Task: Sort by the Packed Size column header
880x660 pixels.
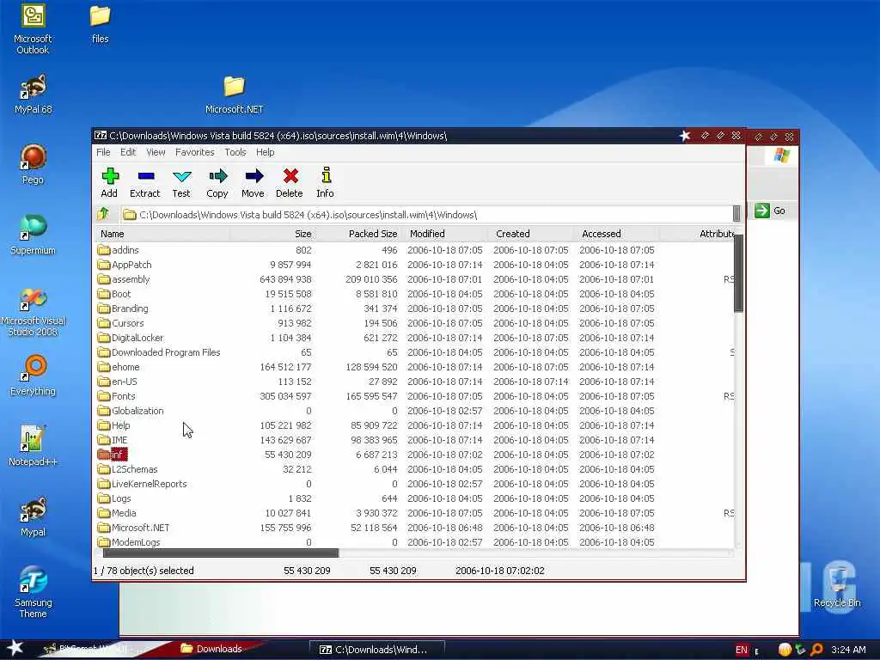Action: 358,234
